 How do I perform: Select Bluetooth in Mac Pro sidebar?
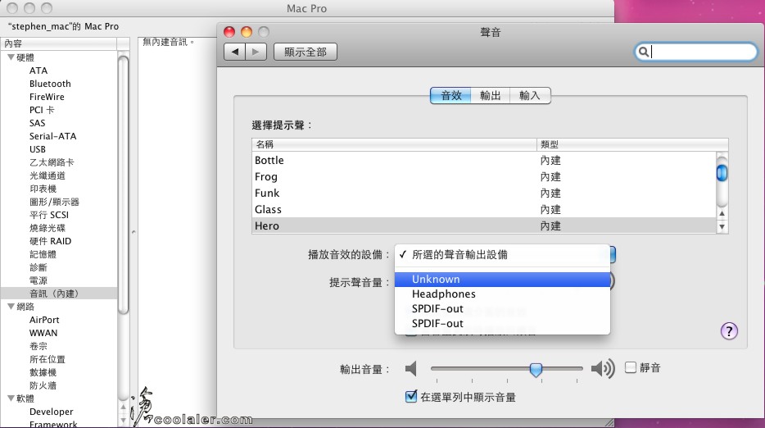(50, 84)
